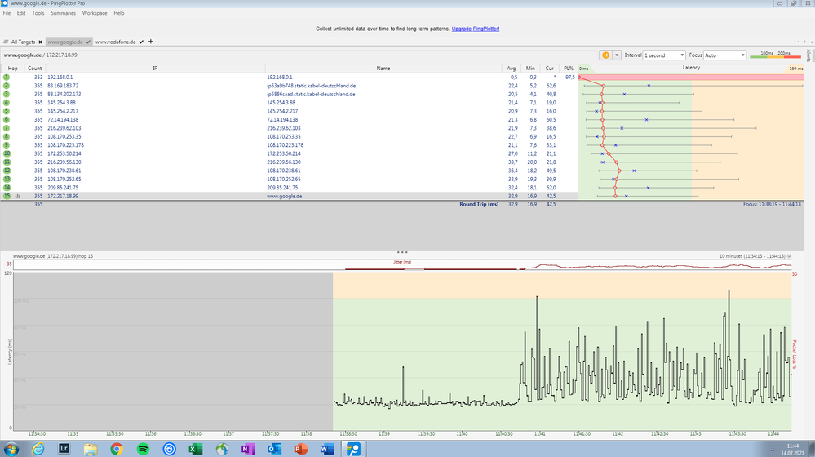Viewport: 815px width, 457px height.
Task: Open the Interval dropdown set to 1 second
Action: pyautogui.click(x=664, y=55)
